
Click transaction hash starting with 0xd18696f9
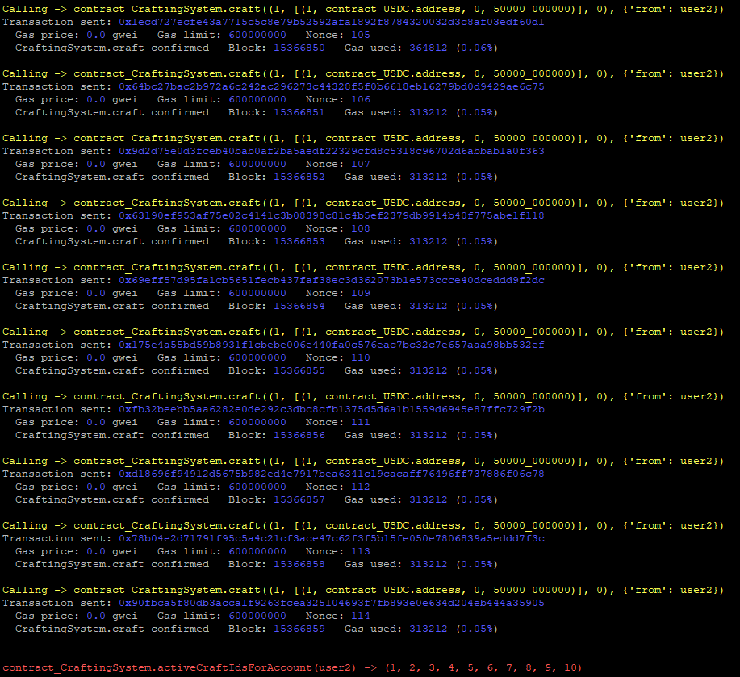click(x=332, y=474)
